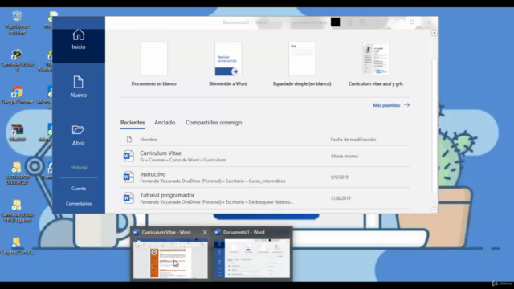Click the 9/9/2019 date for Instructivo
The width and height of the screenshot is (514, 289).
pyautogui.click(x=339, y=177)
